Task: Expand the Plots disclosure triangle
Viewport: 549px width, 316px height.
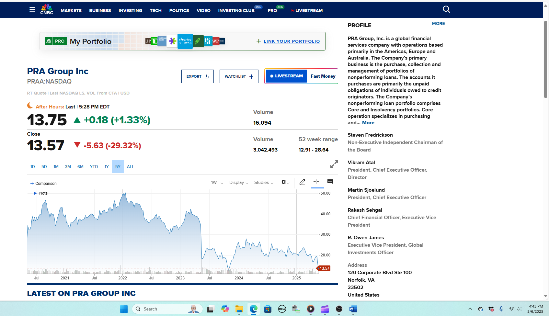Action: 35,193
